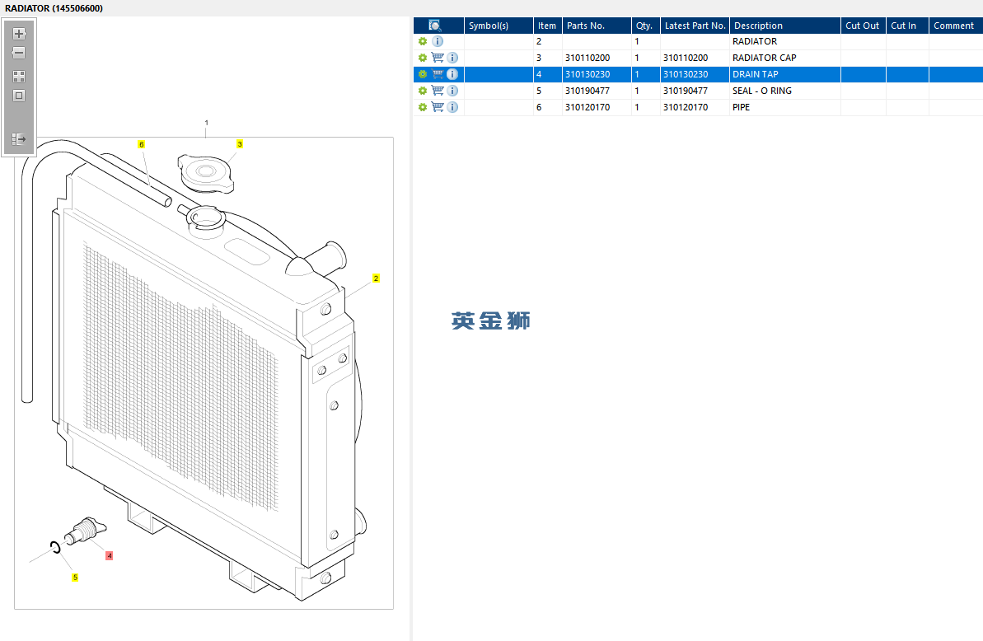Select callout 3 on the diagram

tap(240, 144)
